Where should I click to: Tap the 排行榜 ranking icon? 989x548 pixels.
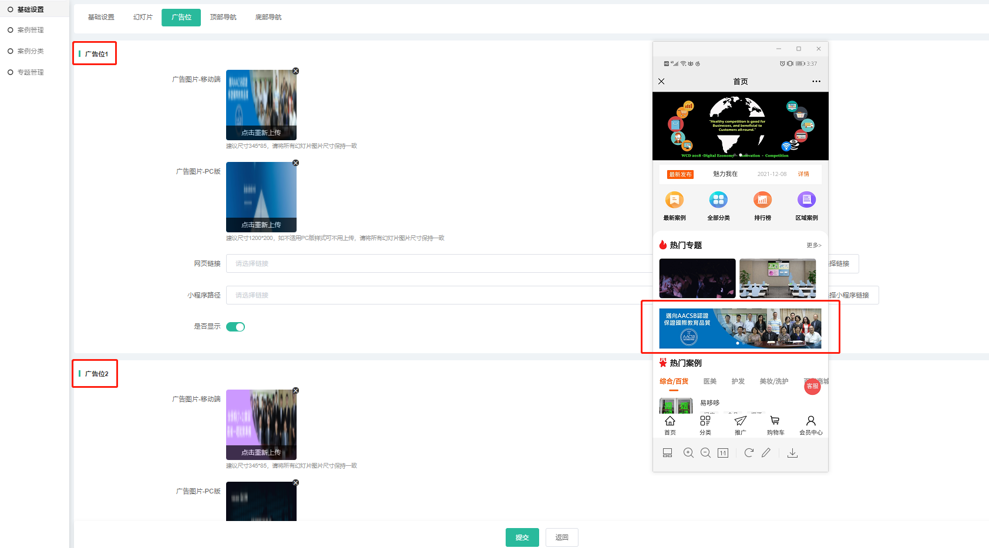click(762, 200)
